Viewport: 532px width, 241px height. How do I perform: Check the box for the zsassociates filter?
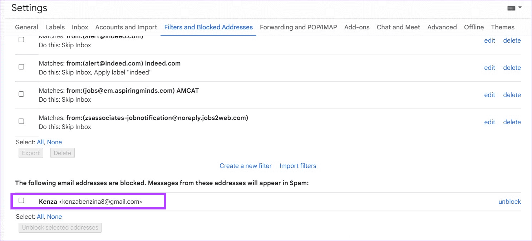21,121
